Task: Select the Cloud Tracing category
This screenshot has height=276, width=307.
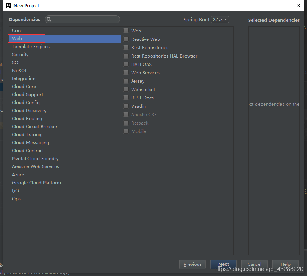Action: 65,135
